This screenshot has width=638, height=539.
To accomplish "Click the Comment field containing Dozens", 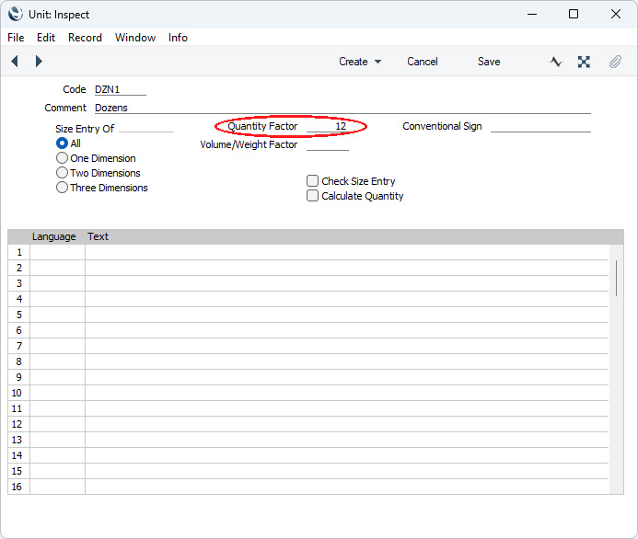I will coord(342,109).
